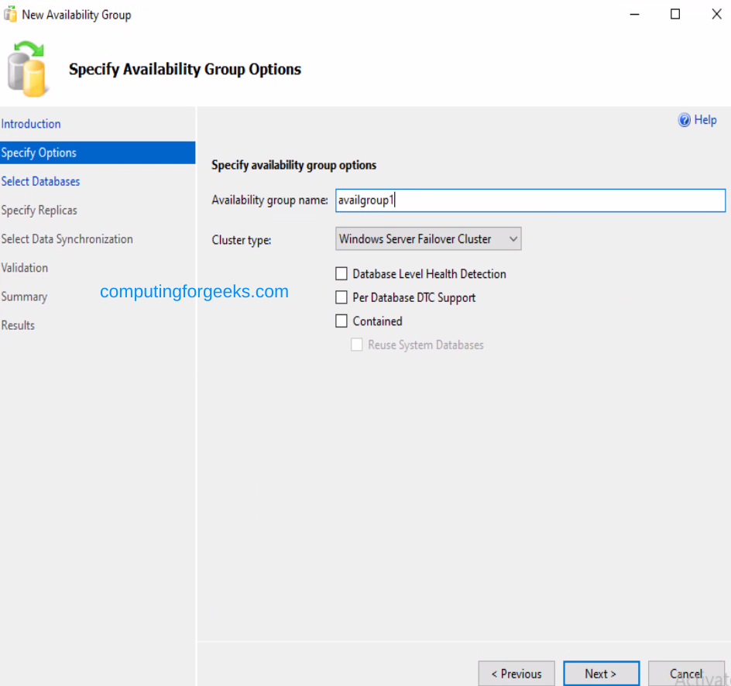Click the Previous button
Viewport: 731px width, 686px height.
(517, 673)
